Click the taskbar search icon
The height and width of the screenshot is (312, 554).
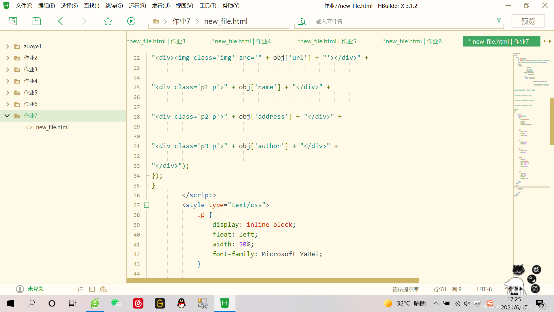tap(31, 303)
